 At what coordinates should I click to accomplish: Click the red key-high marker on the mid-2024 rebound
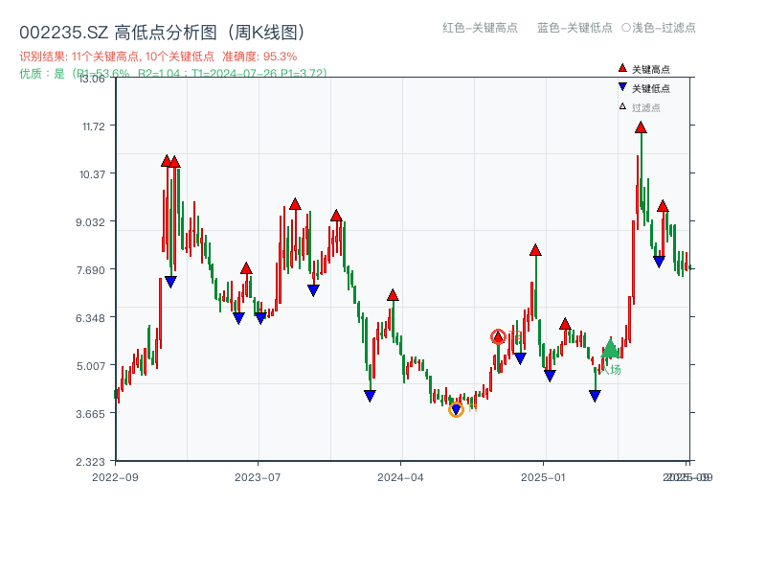392,296
